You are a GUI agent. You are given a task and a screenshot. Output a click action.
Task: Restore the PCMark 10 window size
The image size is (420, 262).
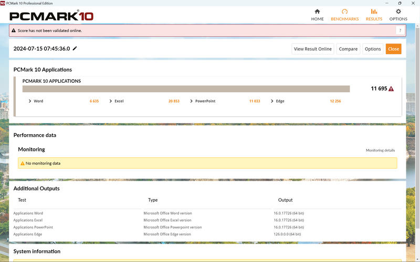coord(400,3)
